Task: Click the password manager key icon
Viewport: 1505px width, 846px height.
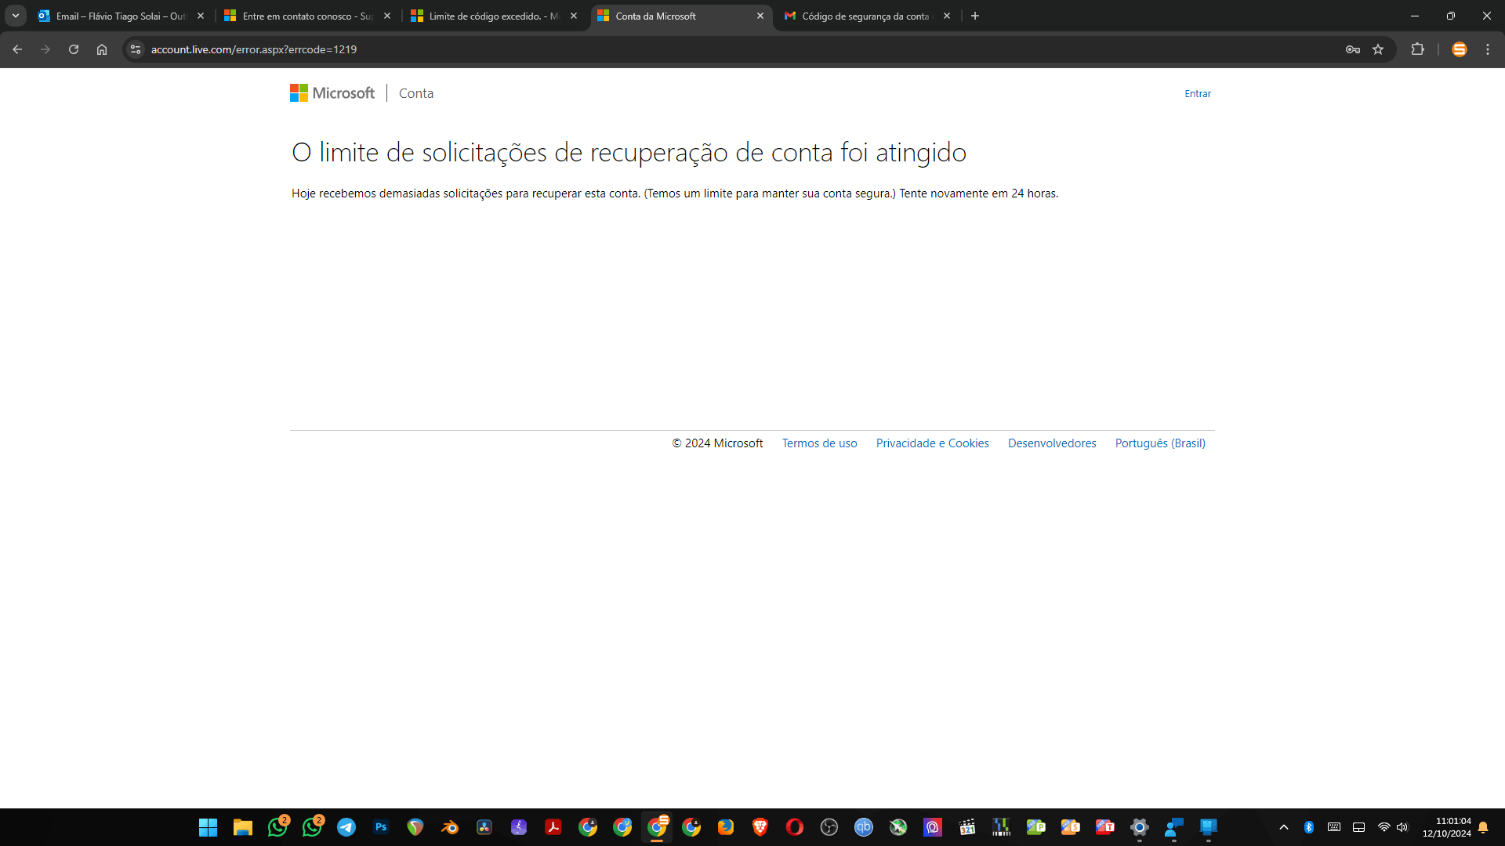Action: pyautogui.click(x=1352, y=49)
